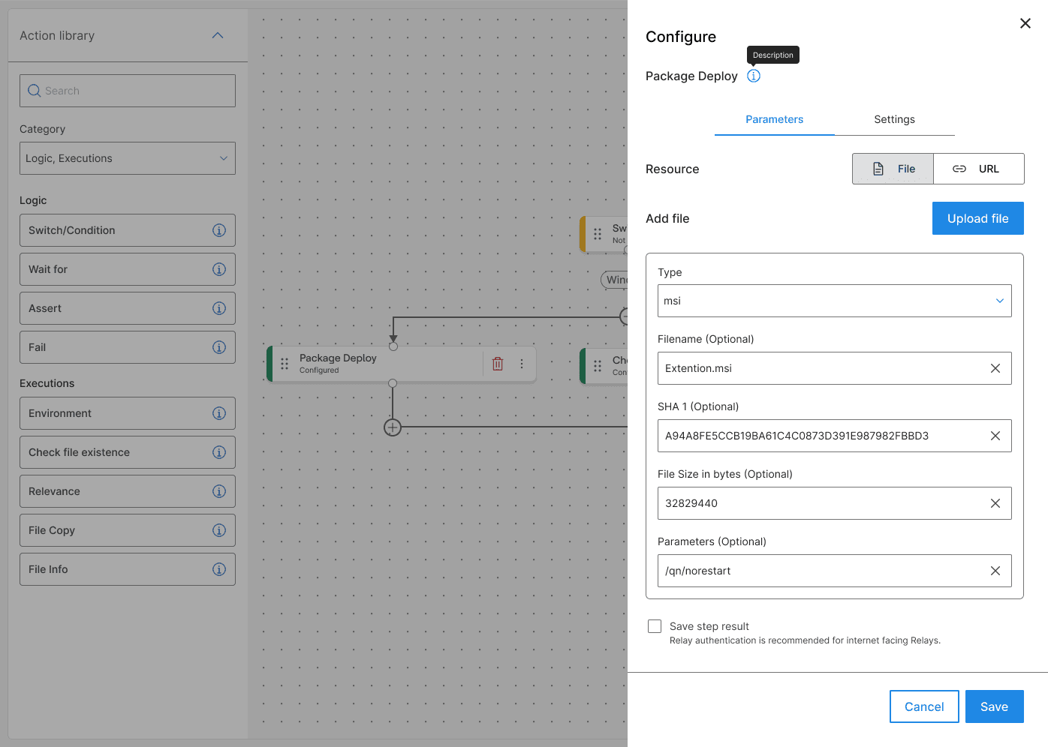Clear the Filename field with its X
The height and width of the screenshot is (747, 1048).
coord(995,368)
